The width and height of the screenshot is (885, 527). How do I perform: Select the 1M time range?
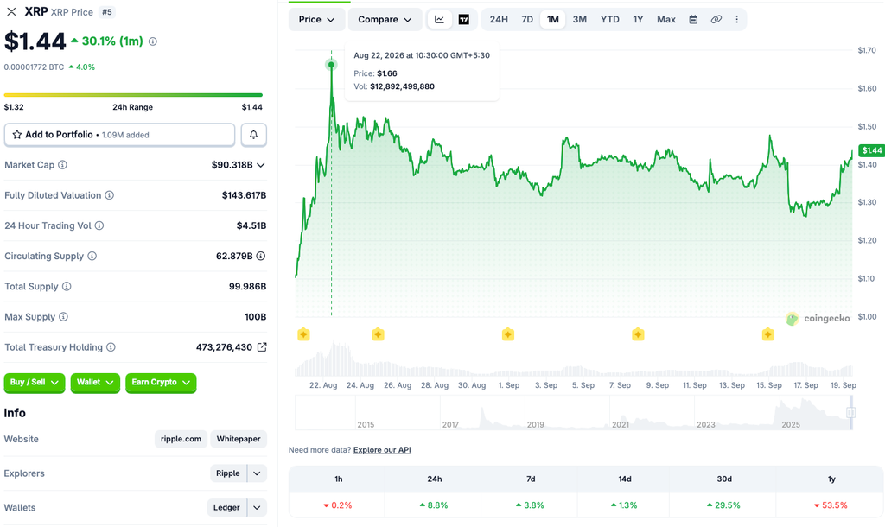[553, 19]
